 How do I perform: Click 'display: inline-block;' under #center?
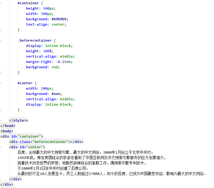[x=49, y=105]
